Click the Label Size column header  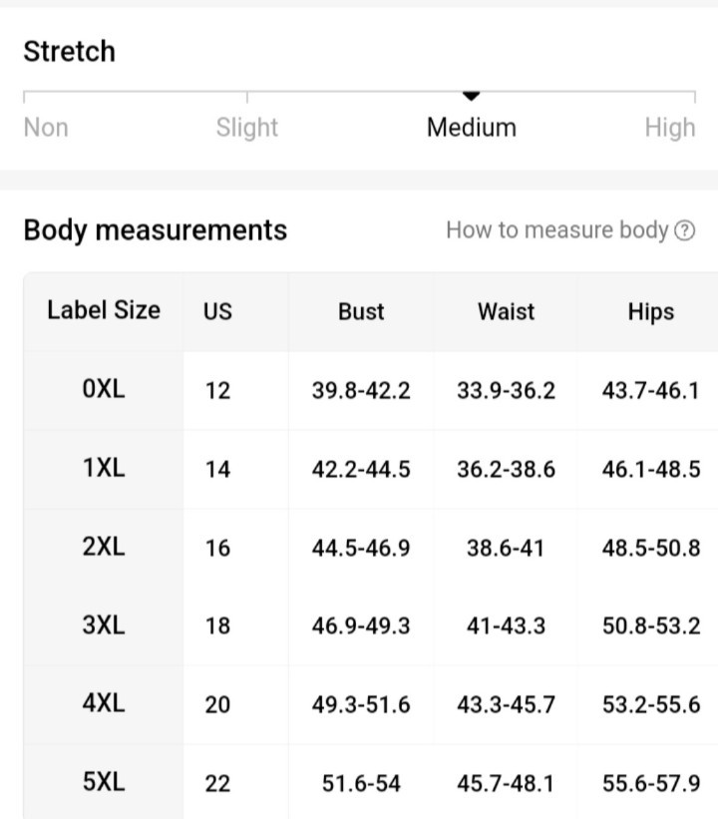(104, 310)
